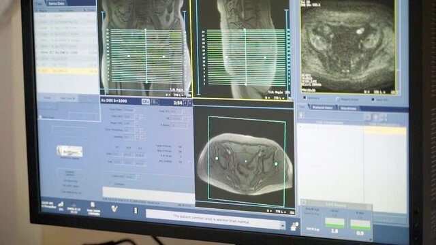Select the axial diffusion image viewport
Image resolution: width=436 pixels, height=245 pixels.
pos(348,46)
